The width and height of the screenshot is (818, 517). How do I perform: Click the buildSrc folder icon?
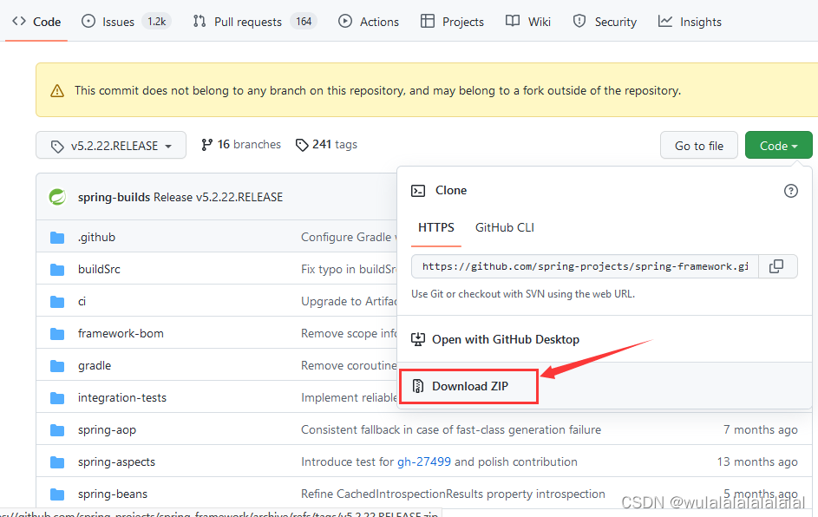click(x=57, y=270)
